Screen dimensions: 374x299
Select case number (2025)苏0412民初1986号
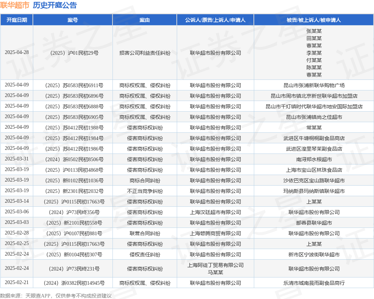[x=75, y=149]
